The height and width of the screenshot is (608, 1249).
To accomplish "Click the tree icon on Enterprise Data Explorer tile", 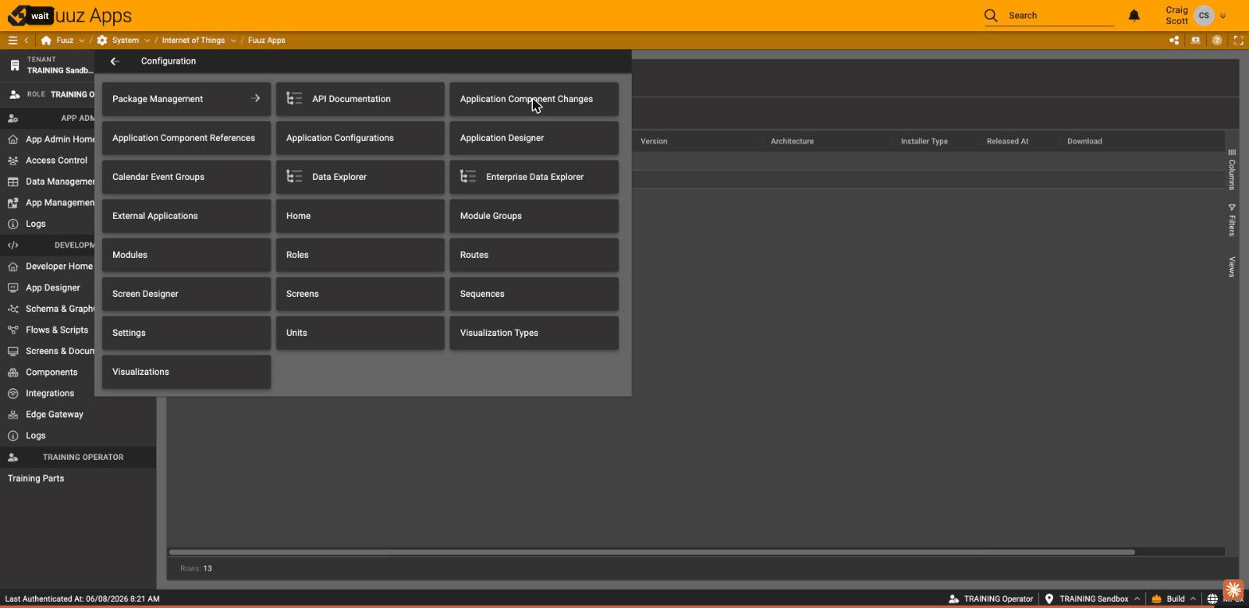I will (x=468, y=177).
